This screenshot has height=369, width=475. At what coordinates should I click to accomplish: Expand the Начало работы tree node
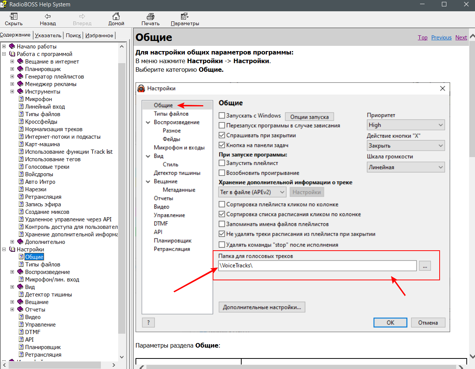pyautogui.click(x=4, y=47)
